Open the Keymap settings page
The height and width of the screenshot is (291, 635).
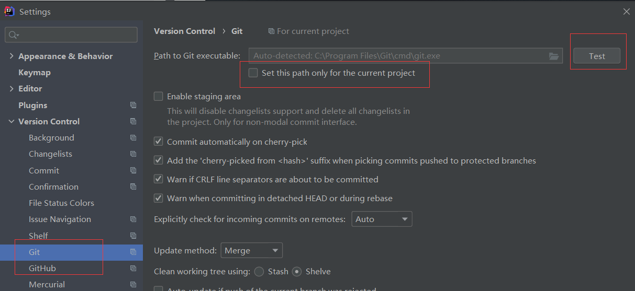click(x=35, y=73)
